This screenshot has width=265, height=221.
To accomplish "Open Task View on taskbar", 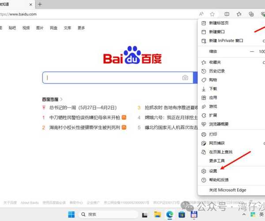I will click(x=145, y=215).
